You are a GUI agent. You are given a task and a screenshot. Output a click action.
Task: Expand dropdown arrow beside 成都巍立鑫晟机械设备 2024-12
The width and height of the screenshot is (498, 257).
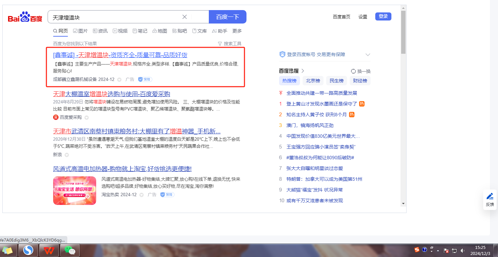pos(119,80)
